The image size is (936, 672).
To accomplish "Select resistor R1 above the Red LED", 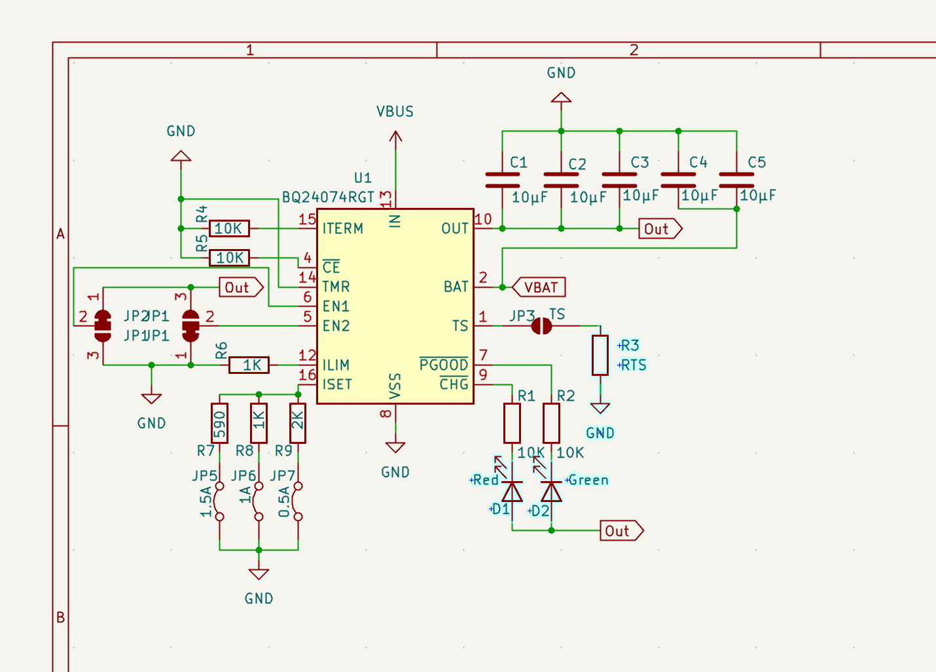I will (x=513, y=424).
